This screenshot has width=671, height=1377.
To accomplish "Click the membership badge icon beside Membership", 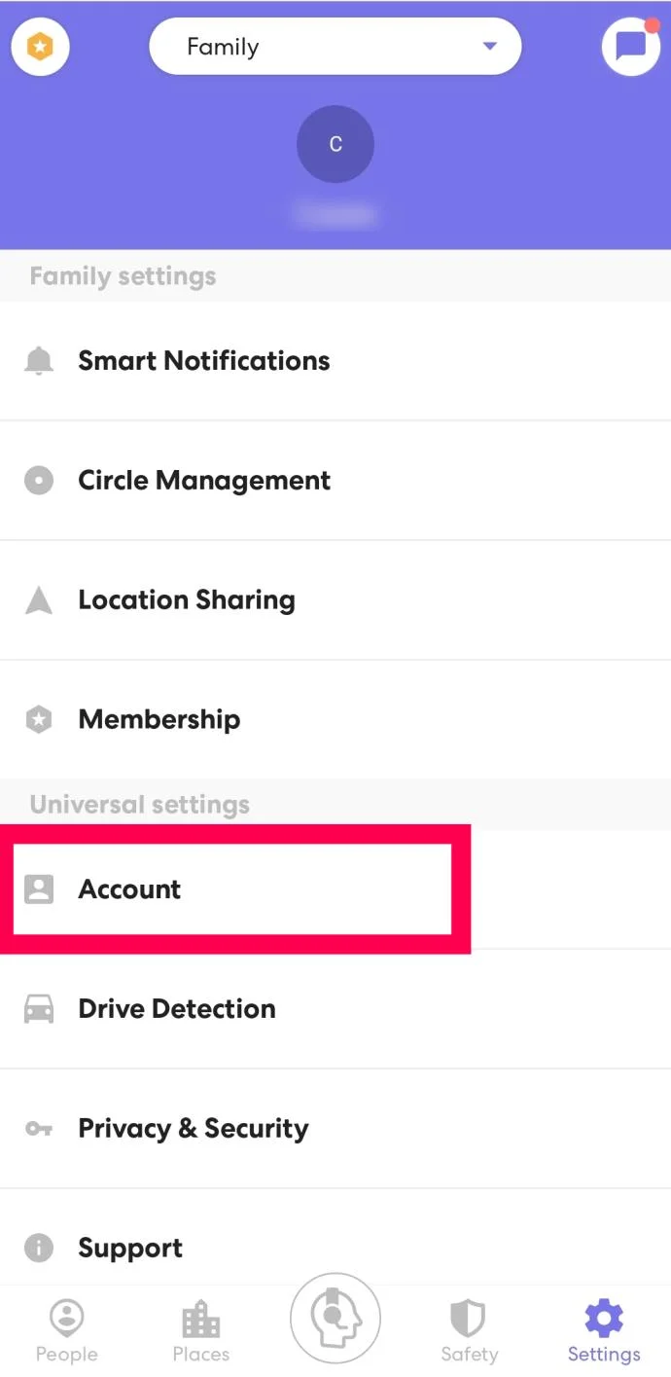I will [39, 720].
